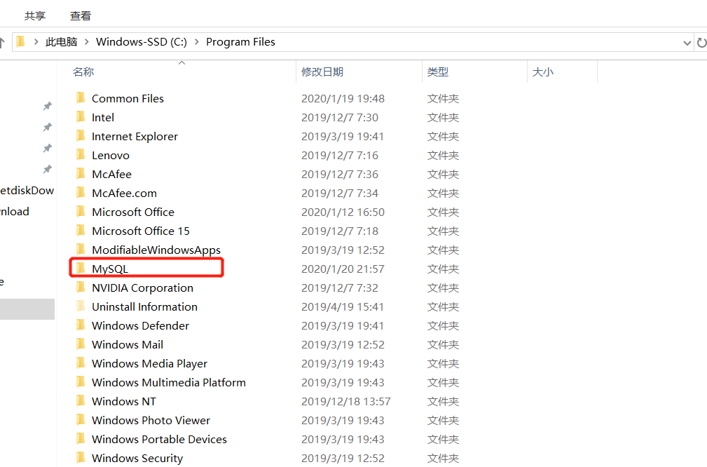Screen dimensions: 707x467
Task: Click the "Windows Defender" folder name
Action: coord(140,326)
